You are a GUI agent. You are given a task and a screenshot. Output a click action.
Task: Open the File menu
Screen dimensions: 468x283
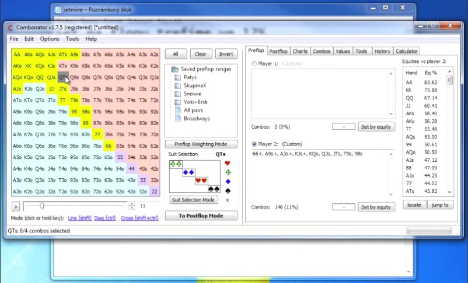[x=14, y=39]
